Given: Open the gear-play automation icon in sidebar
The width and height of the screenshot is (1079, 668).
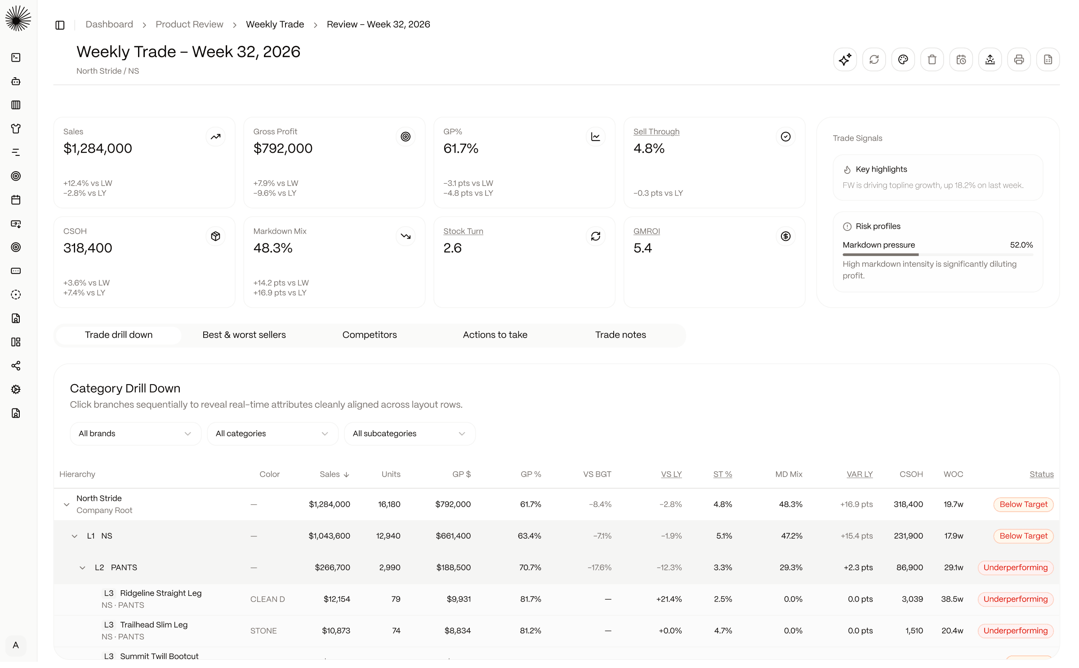Looking at the screenshot, I should 16,389.
